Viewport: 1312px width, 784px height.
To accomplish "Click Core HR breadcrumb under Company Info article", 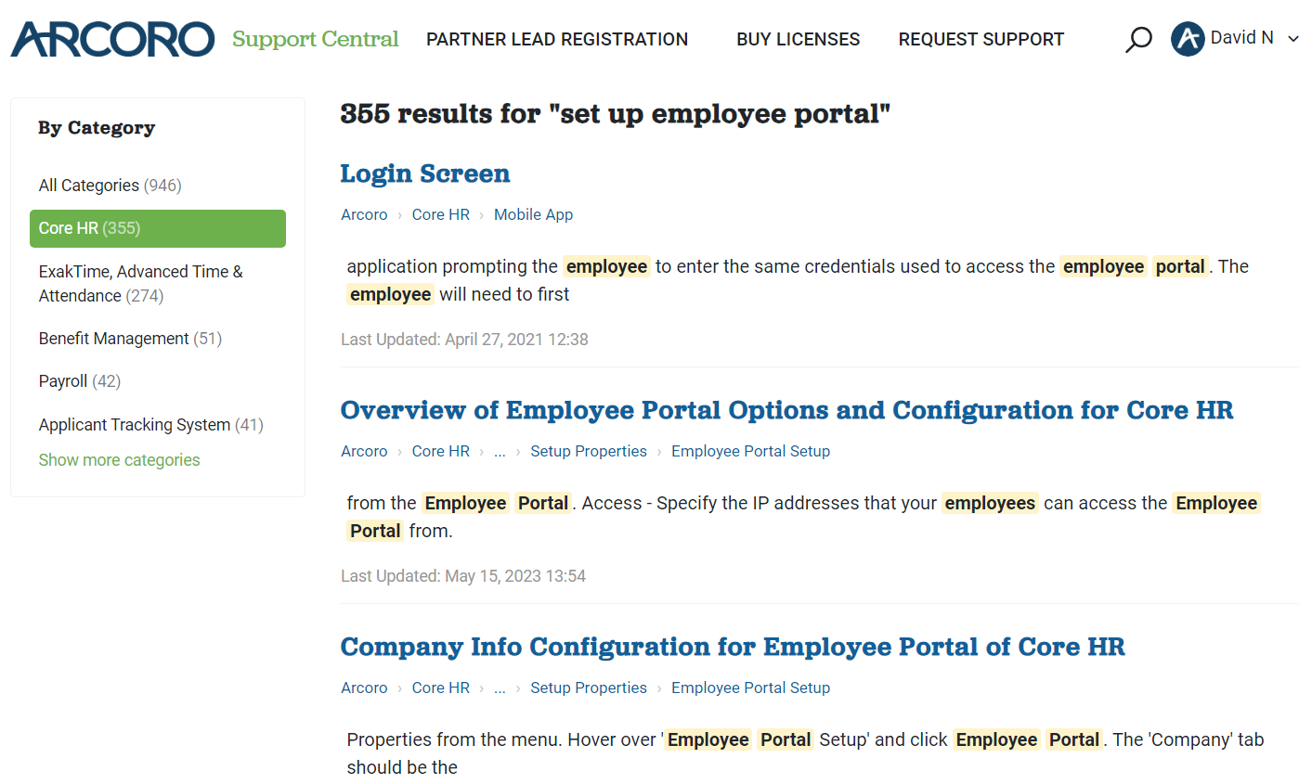I will (x=441, y=688).
